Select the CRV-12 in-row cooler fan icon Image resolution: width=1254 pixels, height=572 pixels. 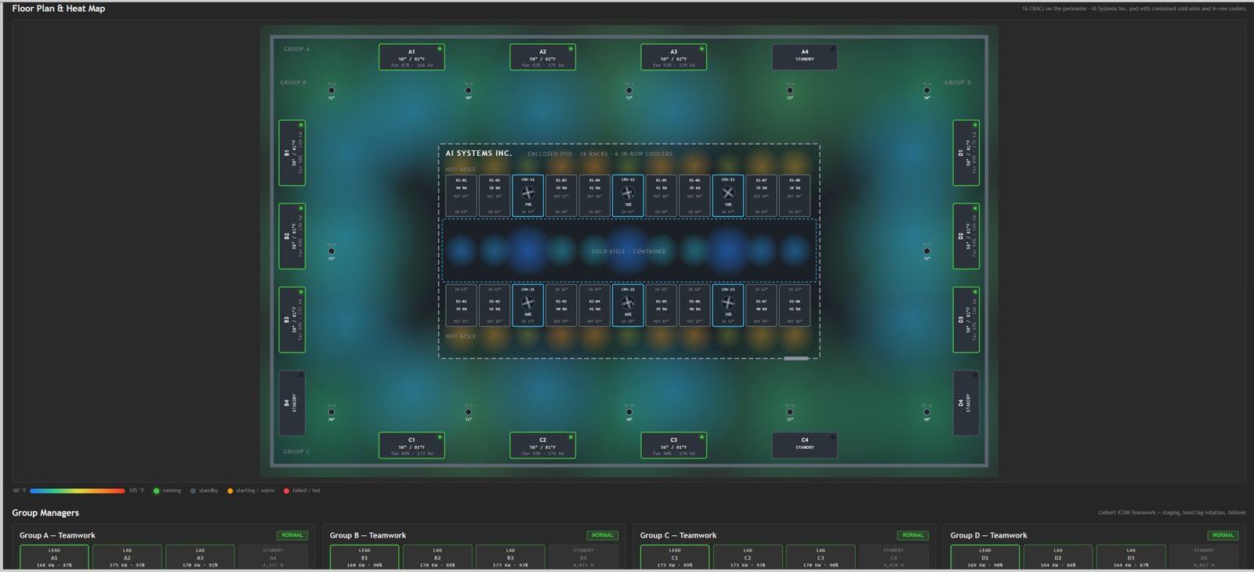[628, 192]
